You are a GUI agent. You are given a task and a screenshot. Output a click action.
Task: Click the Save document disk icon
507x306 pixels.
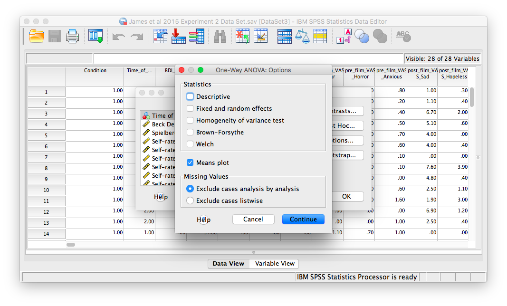coord(55,36)
